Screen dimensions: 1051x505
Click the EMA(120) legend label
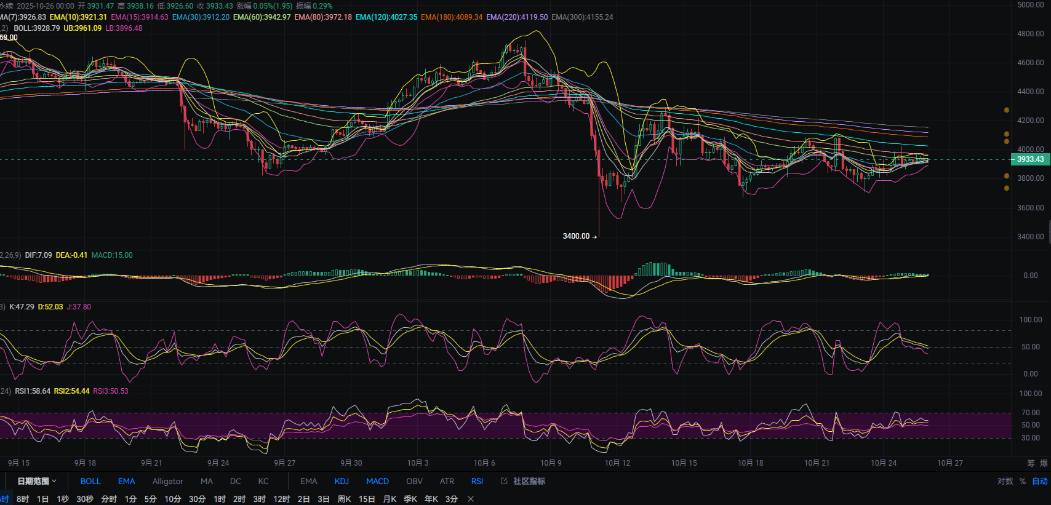pos(386,17)
